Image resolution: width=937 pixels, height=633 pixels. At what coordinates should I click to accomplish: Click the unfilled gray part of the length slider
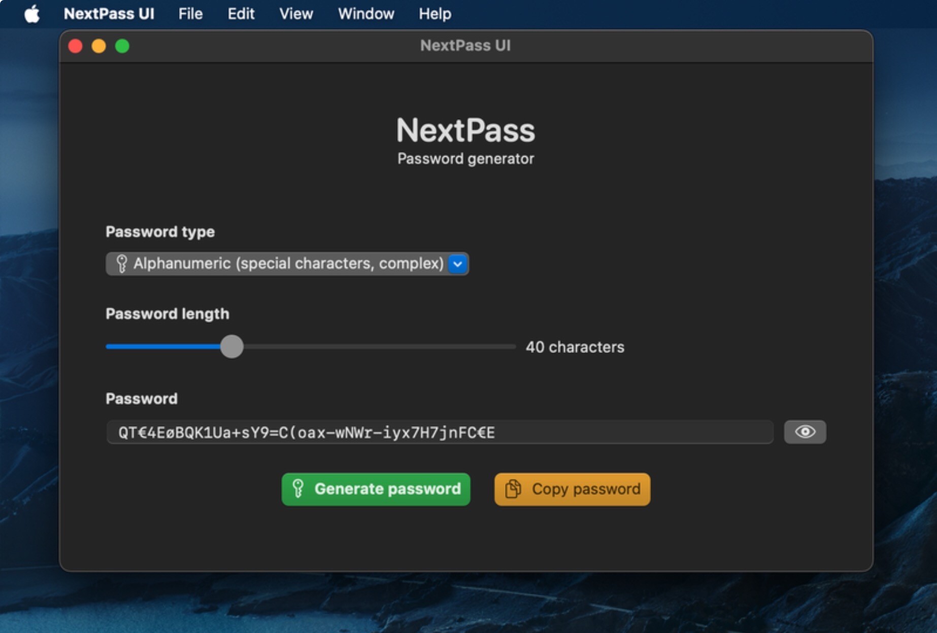381,347
